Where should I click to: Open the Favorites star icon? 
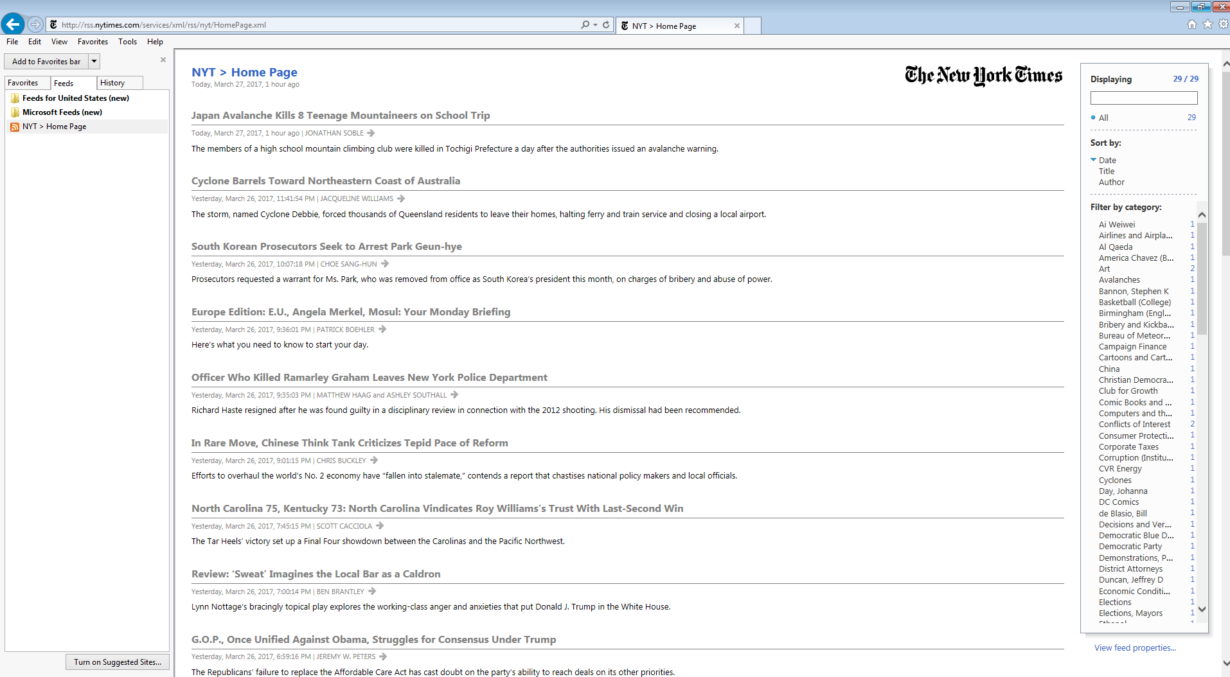(x=1208, y=24)
